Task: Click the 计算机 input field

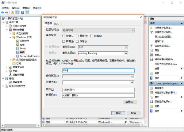Action: pos(98,96)
